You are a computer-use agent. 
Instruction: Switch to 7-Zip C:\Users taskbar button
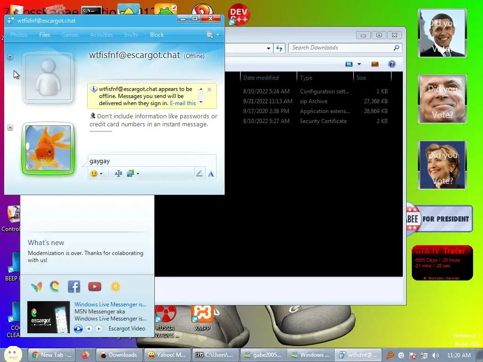(x=216, y=355)
